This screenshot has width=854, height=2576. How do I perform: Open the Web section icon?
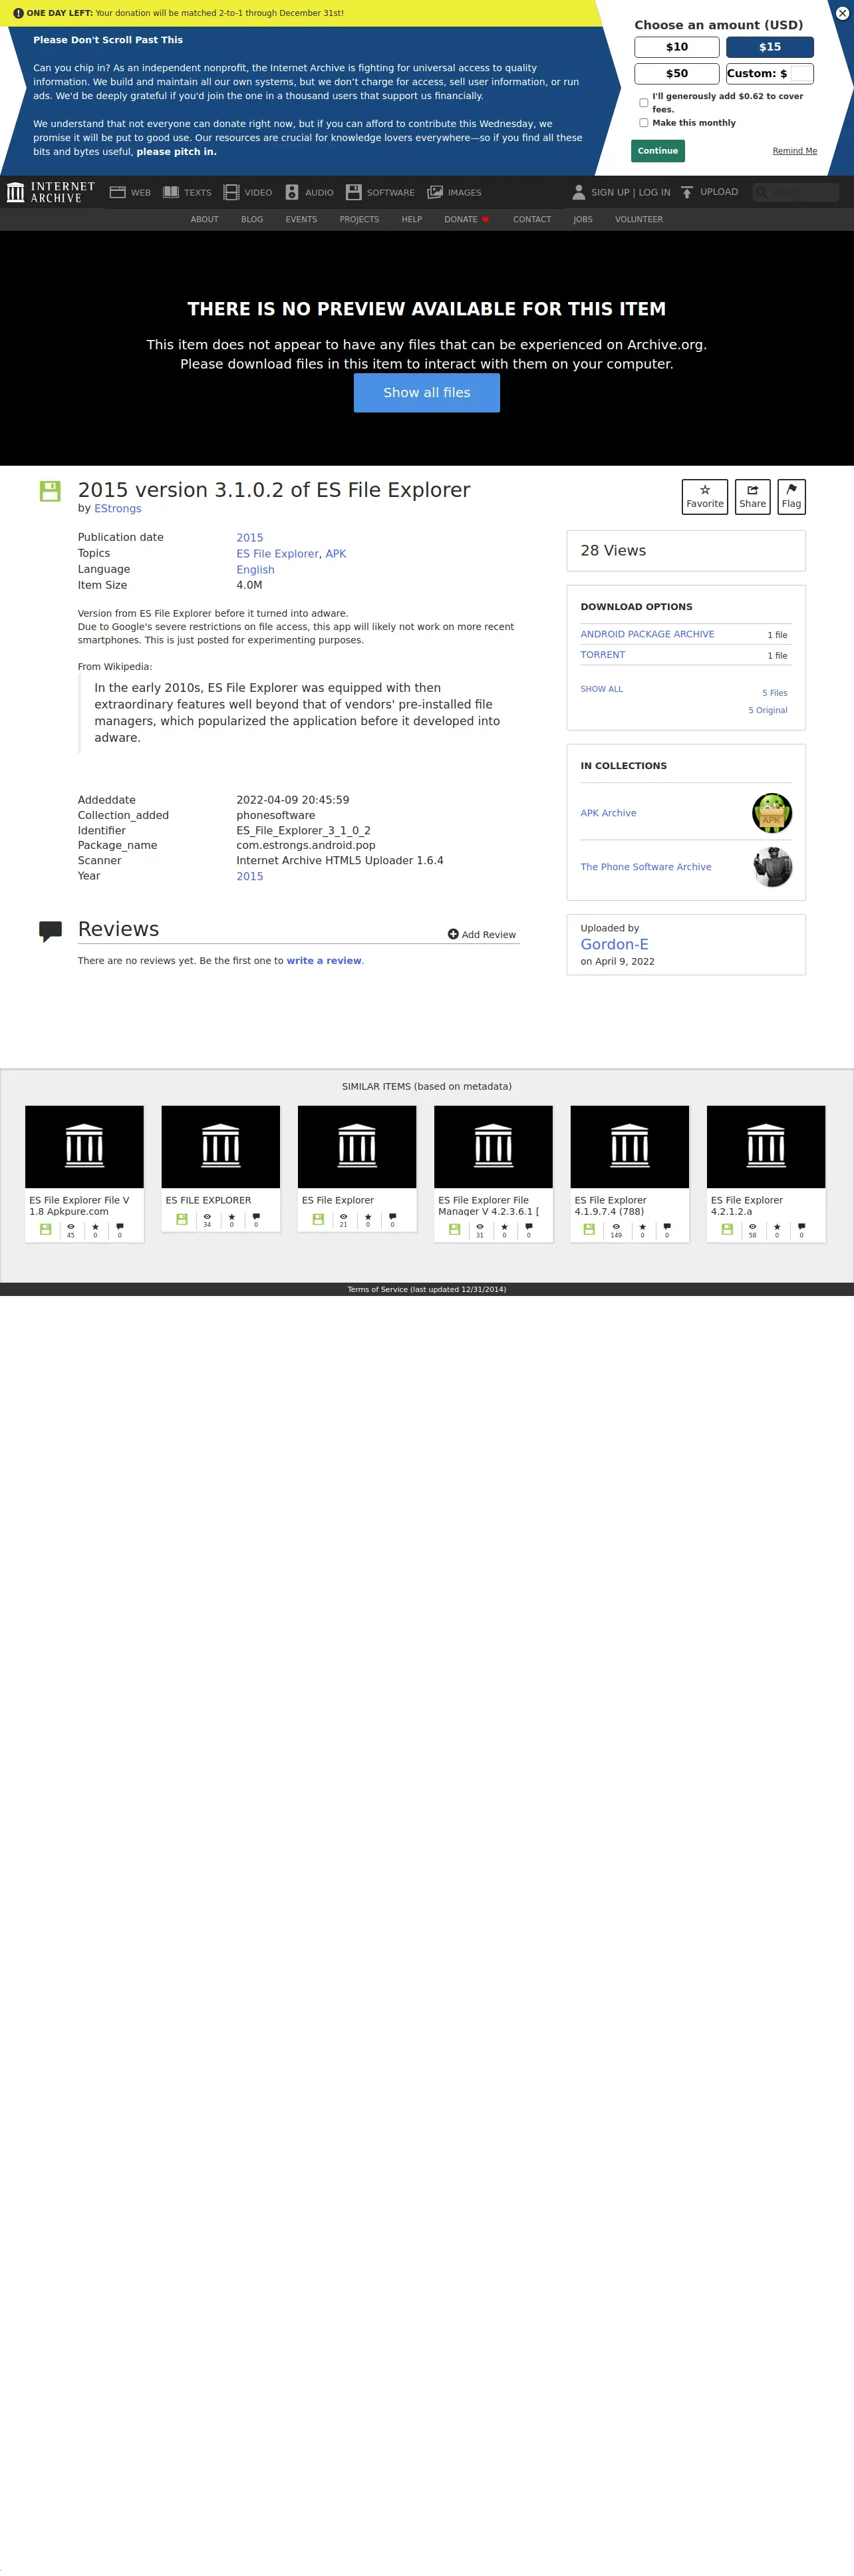click(x=117, y=192)
